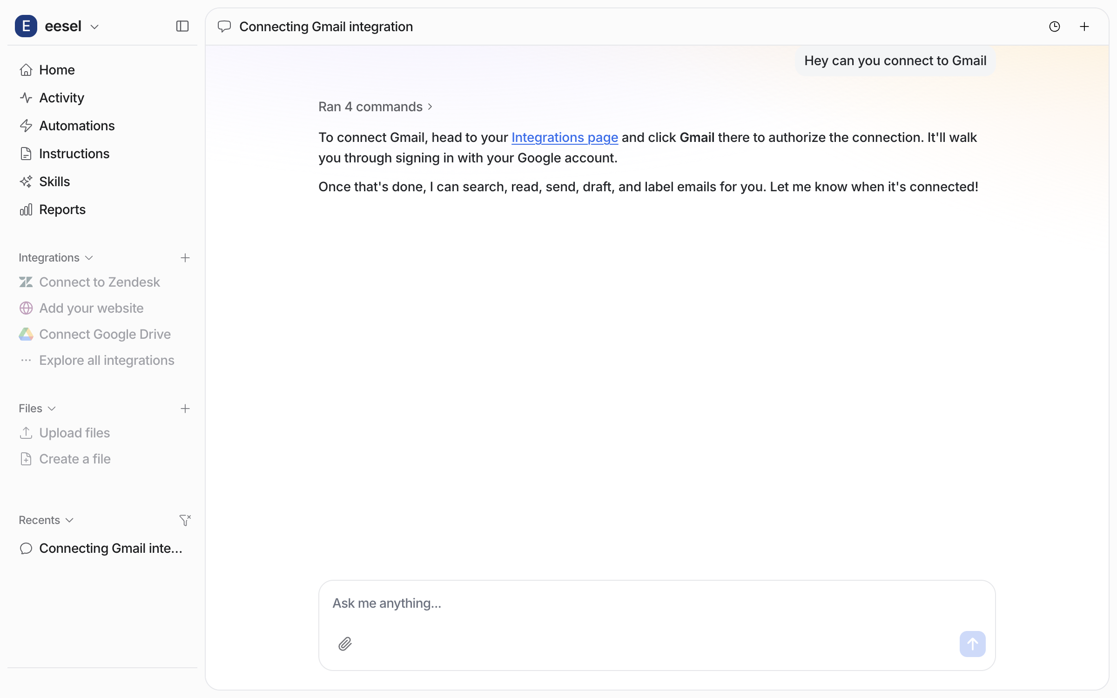
Task: Open Automations in sidebar
Action: (x=102, y=126)
